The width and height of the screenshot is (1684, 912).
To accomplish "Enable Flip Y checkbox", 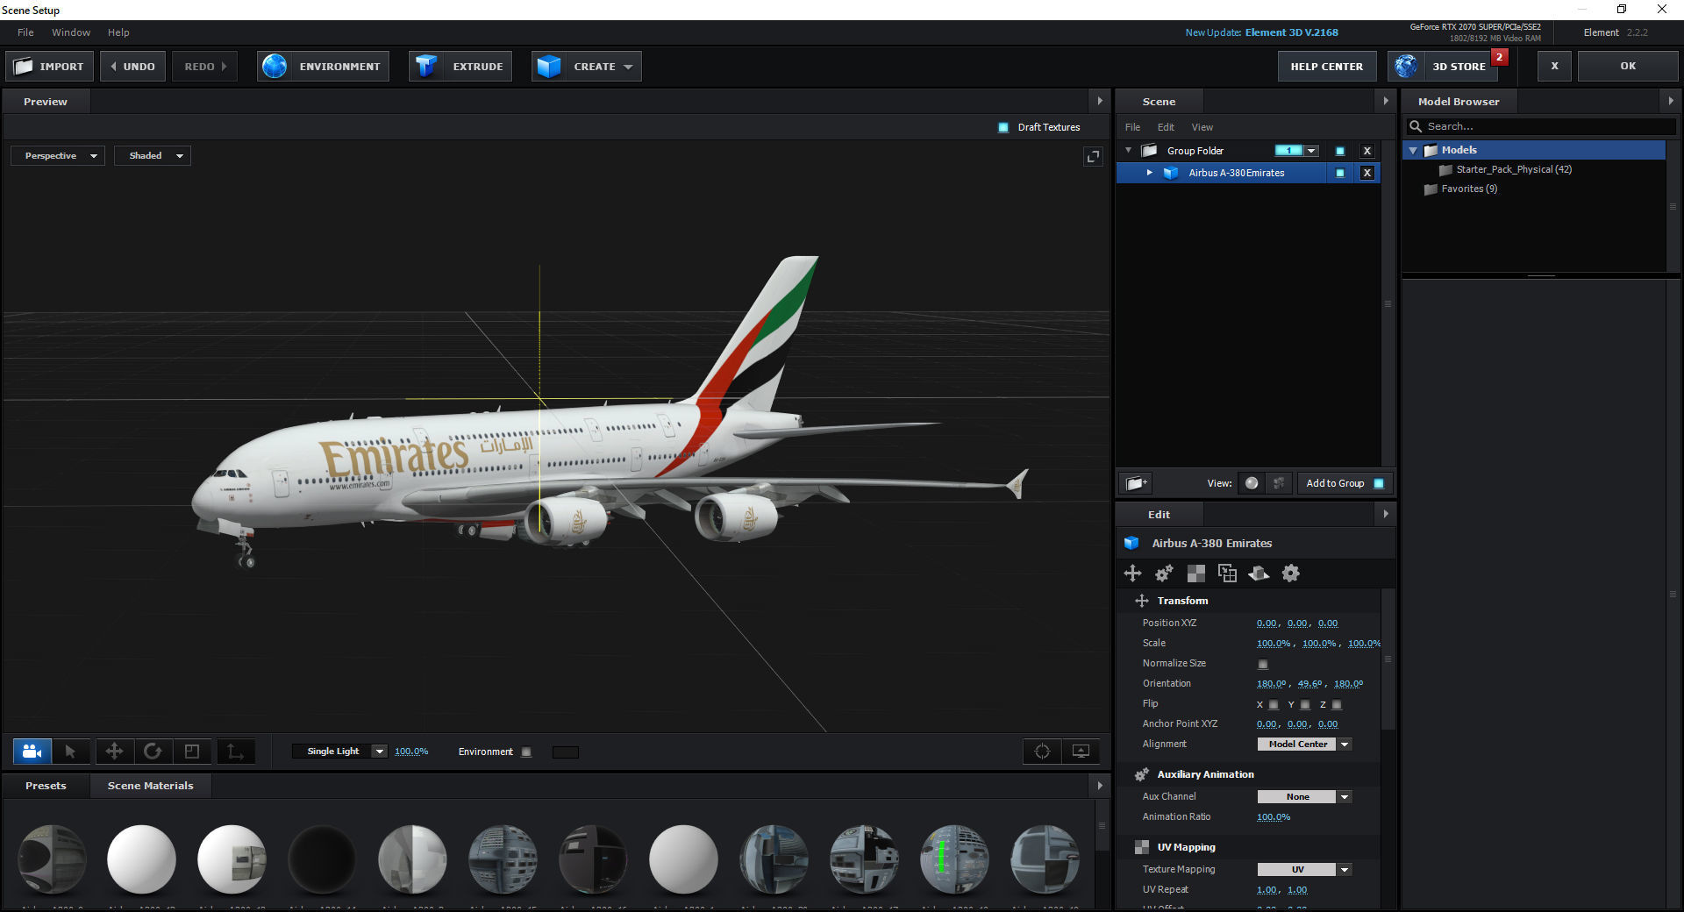I will pyautogui.click(x=1305, y=704).
